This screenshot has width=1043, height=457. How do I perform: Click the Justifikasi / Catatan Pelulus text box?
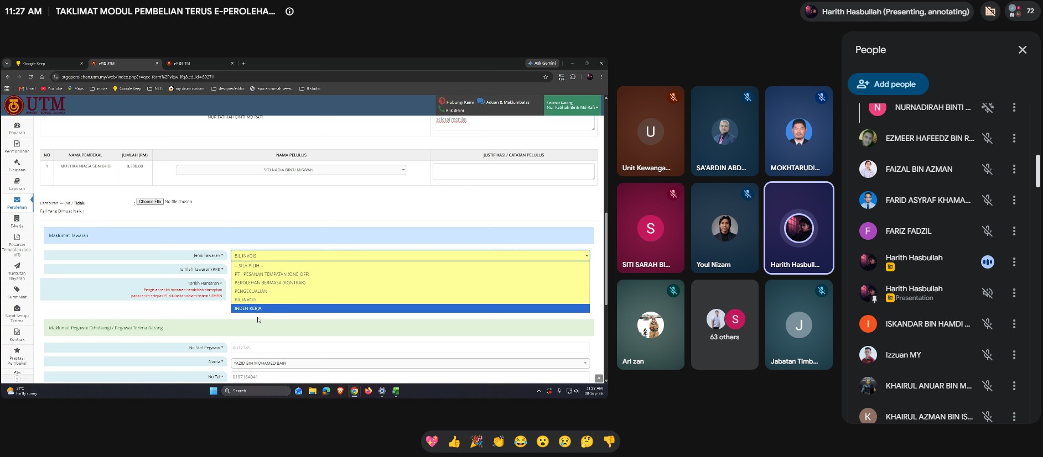pyautogui.click(x=513, y=171)
